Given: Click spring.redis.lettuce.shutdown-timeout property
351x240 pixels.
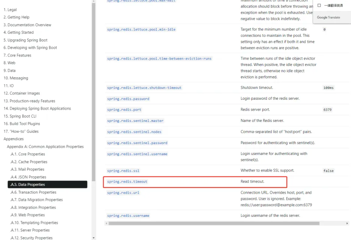Looking at the screenshot, I should coord(144,88).
